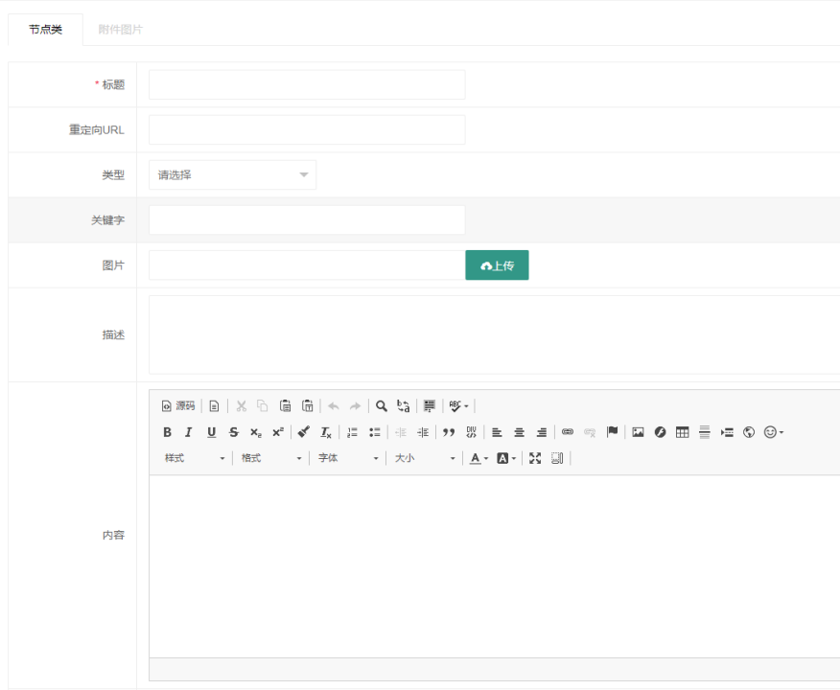Switch editor to 源码 source mode
This screenshot has width=840, height=690.
(178, 405)
